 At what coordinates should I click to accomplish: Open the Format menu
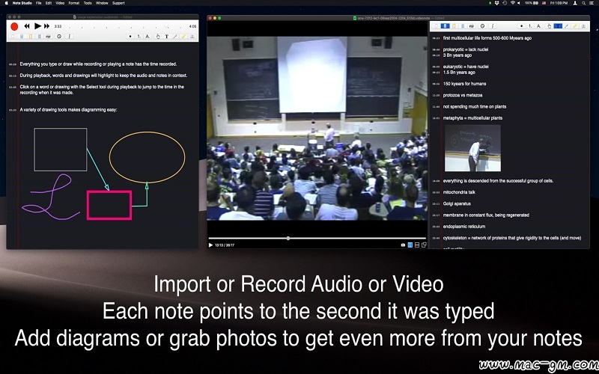coord(74,3)
